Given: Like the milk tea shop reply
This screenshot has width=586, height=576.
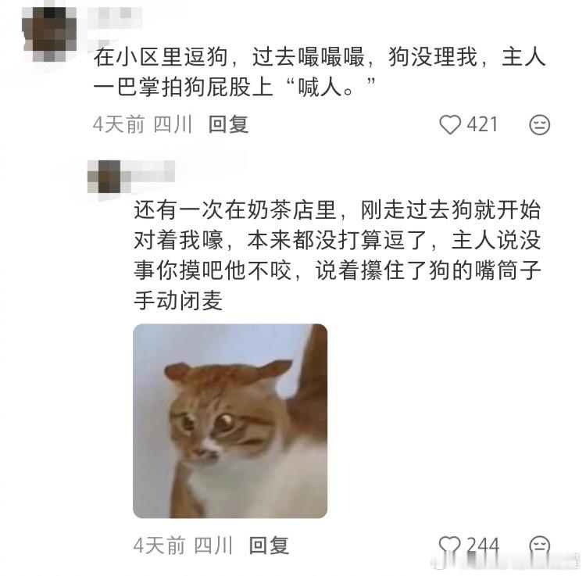Looking at the screenshot, I should point(449,546).
